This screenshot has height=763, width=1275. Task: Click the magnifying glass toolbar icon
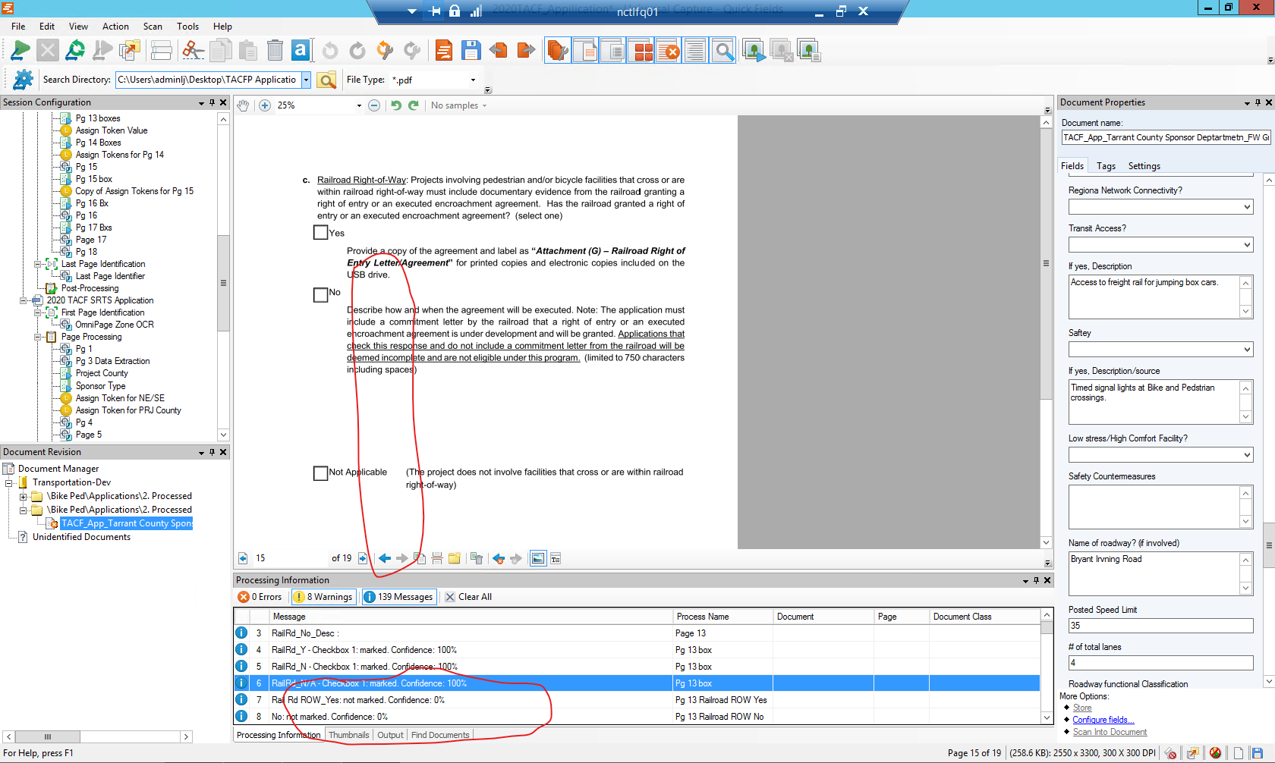tap(725, 51)
